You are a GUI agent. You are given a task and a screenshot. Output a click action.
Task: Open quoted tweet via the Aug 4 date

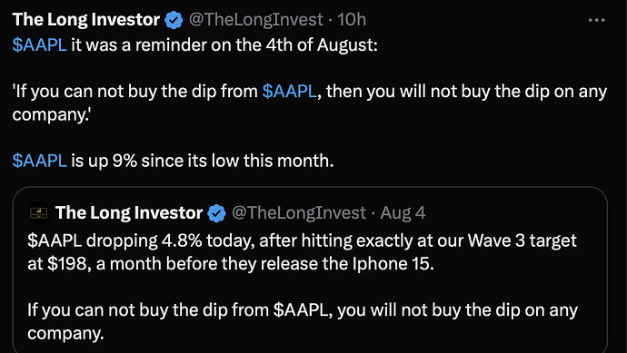[x=403, y=213]
